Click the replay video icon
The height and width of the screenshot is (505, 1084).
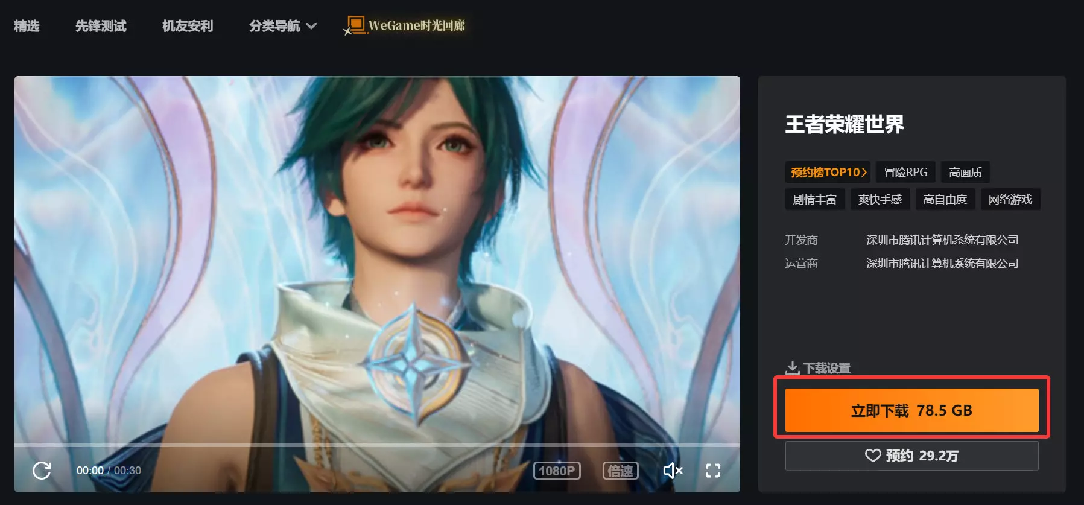42,471
